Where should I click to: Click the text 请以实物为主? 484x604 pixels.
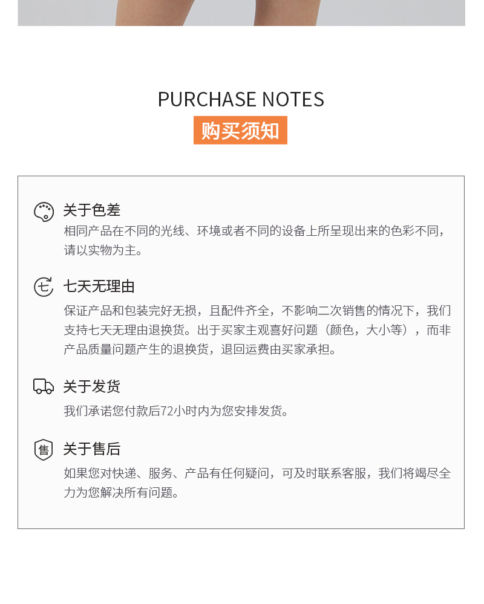[103, 250]
